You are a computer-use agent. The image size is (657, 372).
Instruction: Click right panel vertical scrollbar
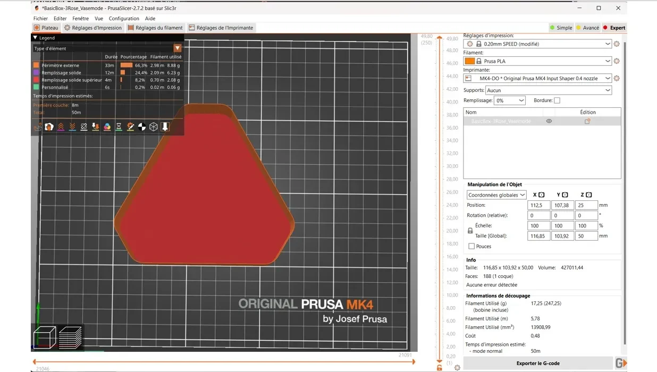[625, 192]
